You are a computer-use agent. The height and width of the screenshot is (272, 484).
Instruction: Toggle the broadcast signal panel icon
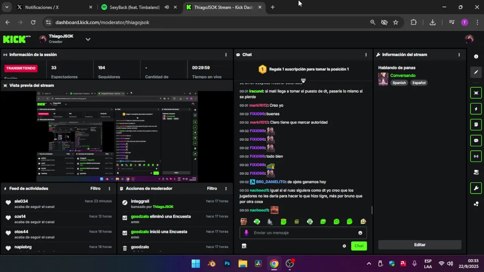click(x=476, y=156)
